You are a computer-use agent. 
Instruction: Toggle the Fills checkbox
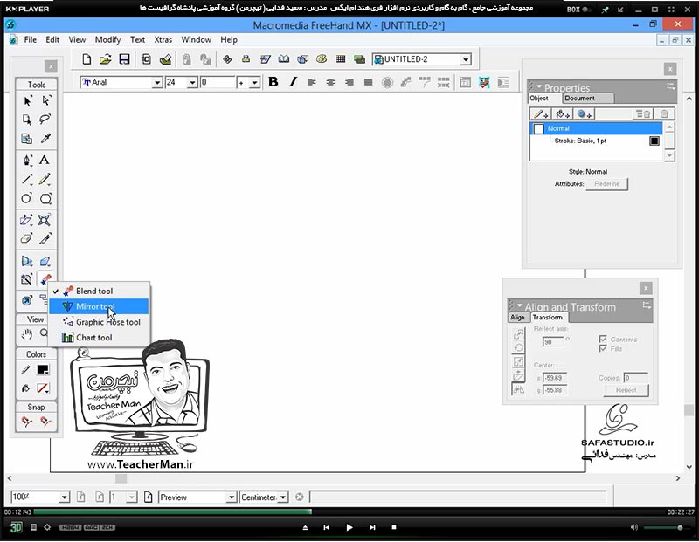click(x=603, y=349)
